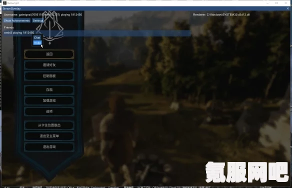Open the 选项 options button
This screenshot has height=188, width=292.
pos(49,111)
